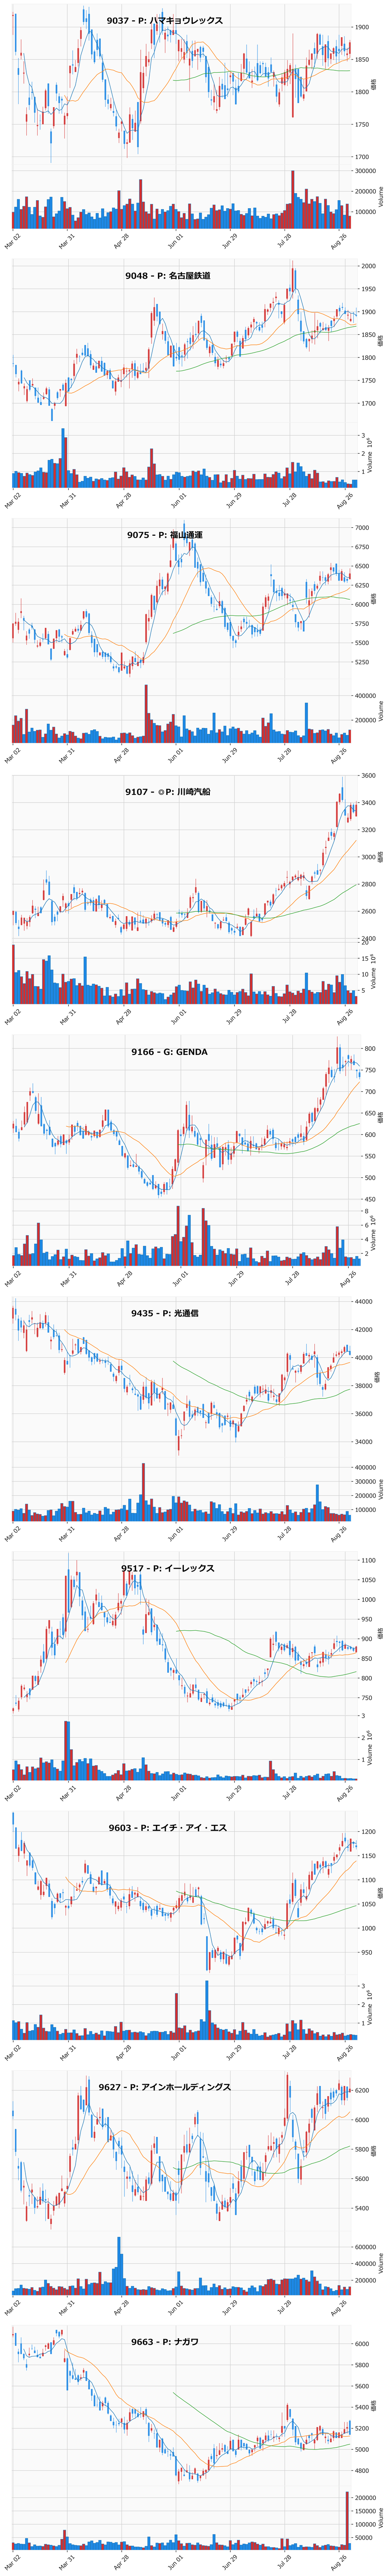Select the 2000 price label on the 9048 chart
The width and height of the screenshot is (388, 2576).
click(x=368, y=266)
